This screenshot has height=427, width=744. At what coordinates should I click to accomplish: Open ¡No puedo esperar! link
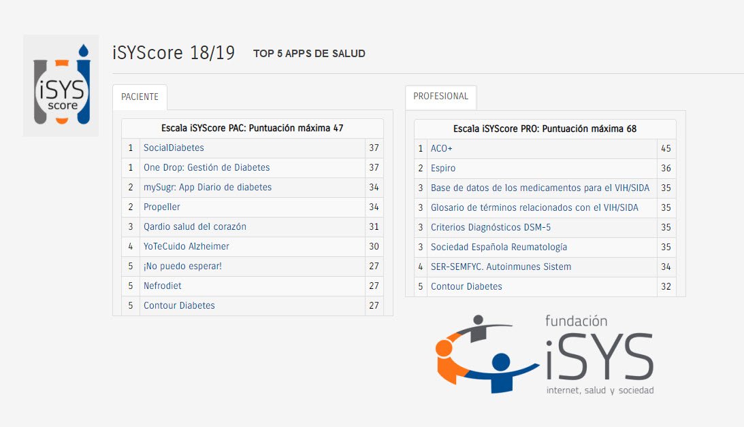(x=182, y=267)
